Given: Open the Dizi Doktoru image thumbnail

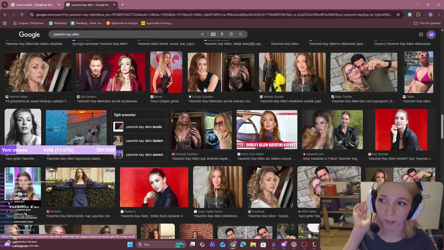Looking at the screenshot, I should tap(111, 72).
